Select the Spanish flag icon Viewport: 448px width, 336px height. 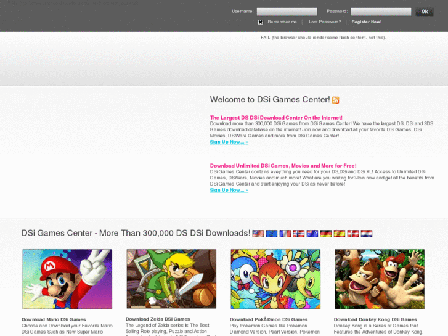pos(340,234)
